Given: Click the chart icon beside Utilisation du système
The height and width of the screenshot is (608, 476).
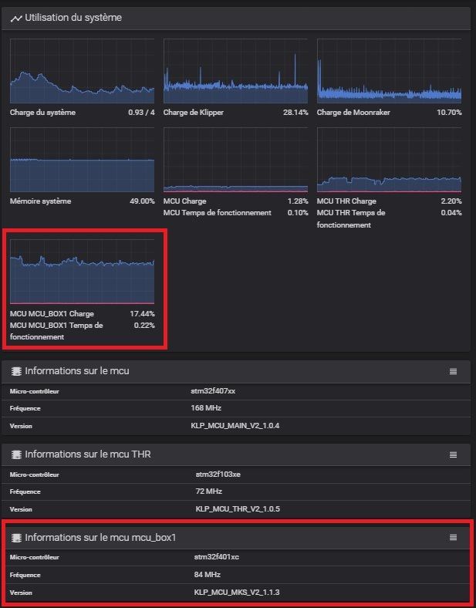Looking at the screenshot, I should click(16, 17).
